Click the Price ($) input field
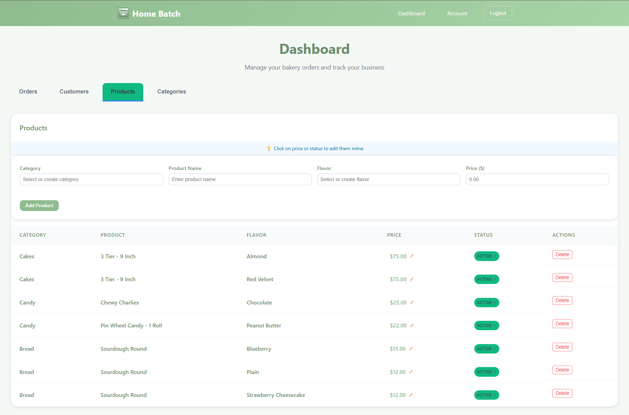 [537, 179]
